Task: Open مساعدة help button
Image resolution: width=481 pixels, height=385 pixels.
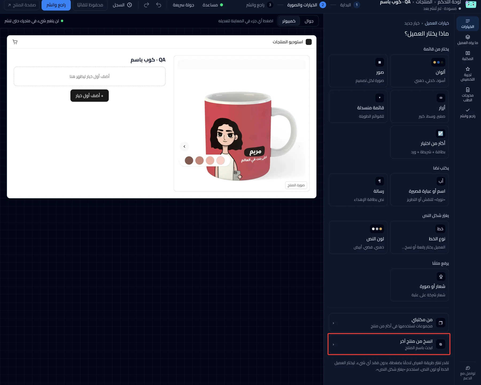Action: coord(213,5)
